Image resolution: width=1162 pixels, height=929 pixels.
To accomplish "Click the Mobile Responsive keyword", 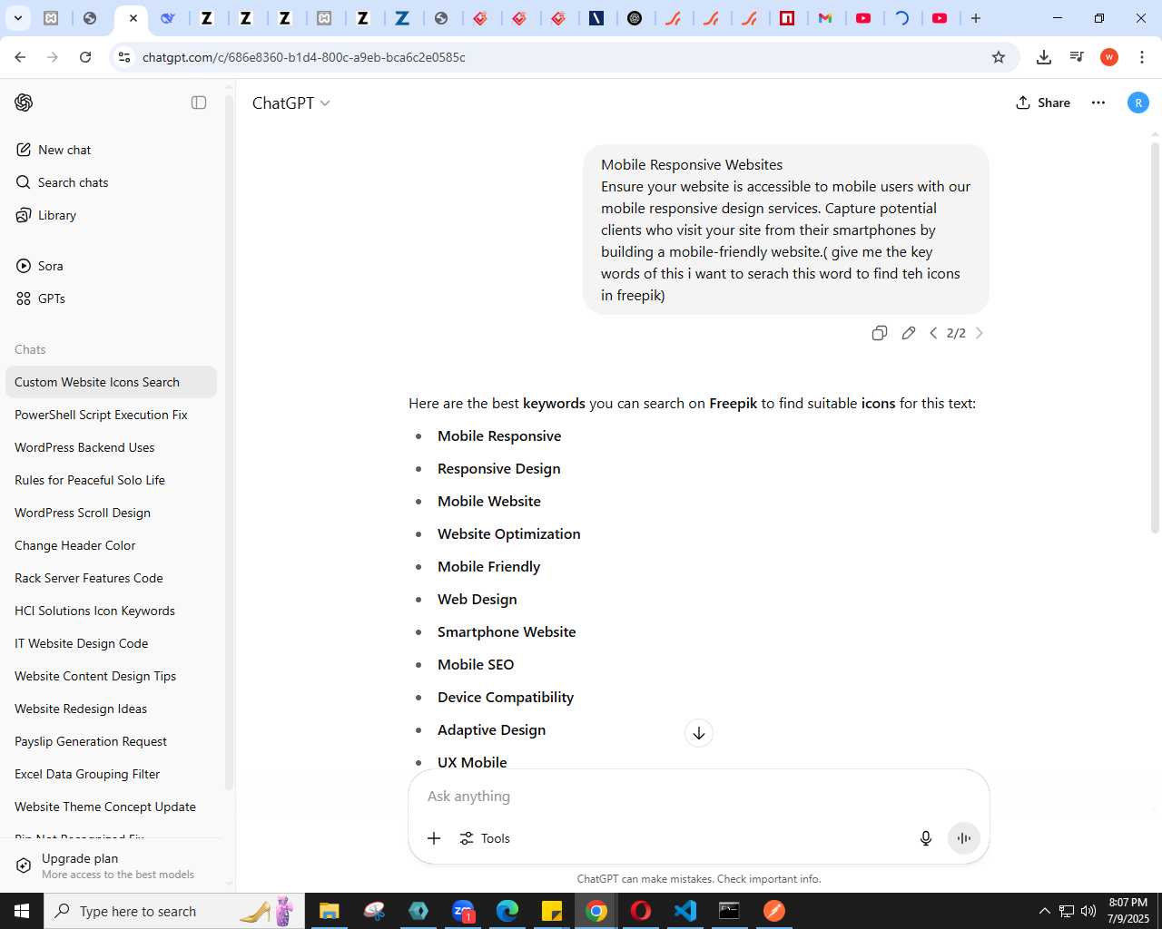I will [499, 435].
